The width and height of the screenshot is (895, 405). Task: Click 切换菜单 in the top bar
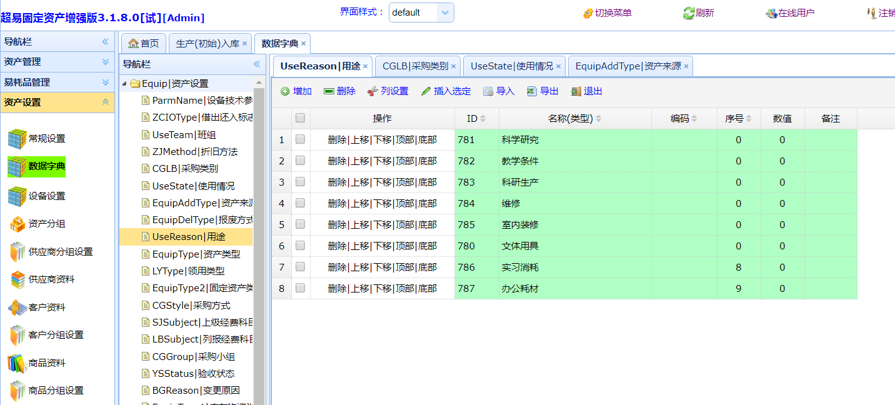coord(607,12)
